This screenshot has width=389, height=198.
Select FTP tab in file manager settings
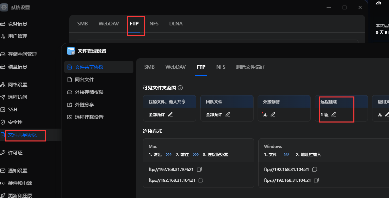201,67
